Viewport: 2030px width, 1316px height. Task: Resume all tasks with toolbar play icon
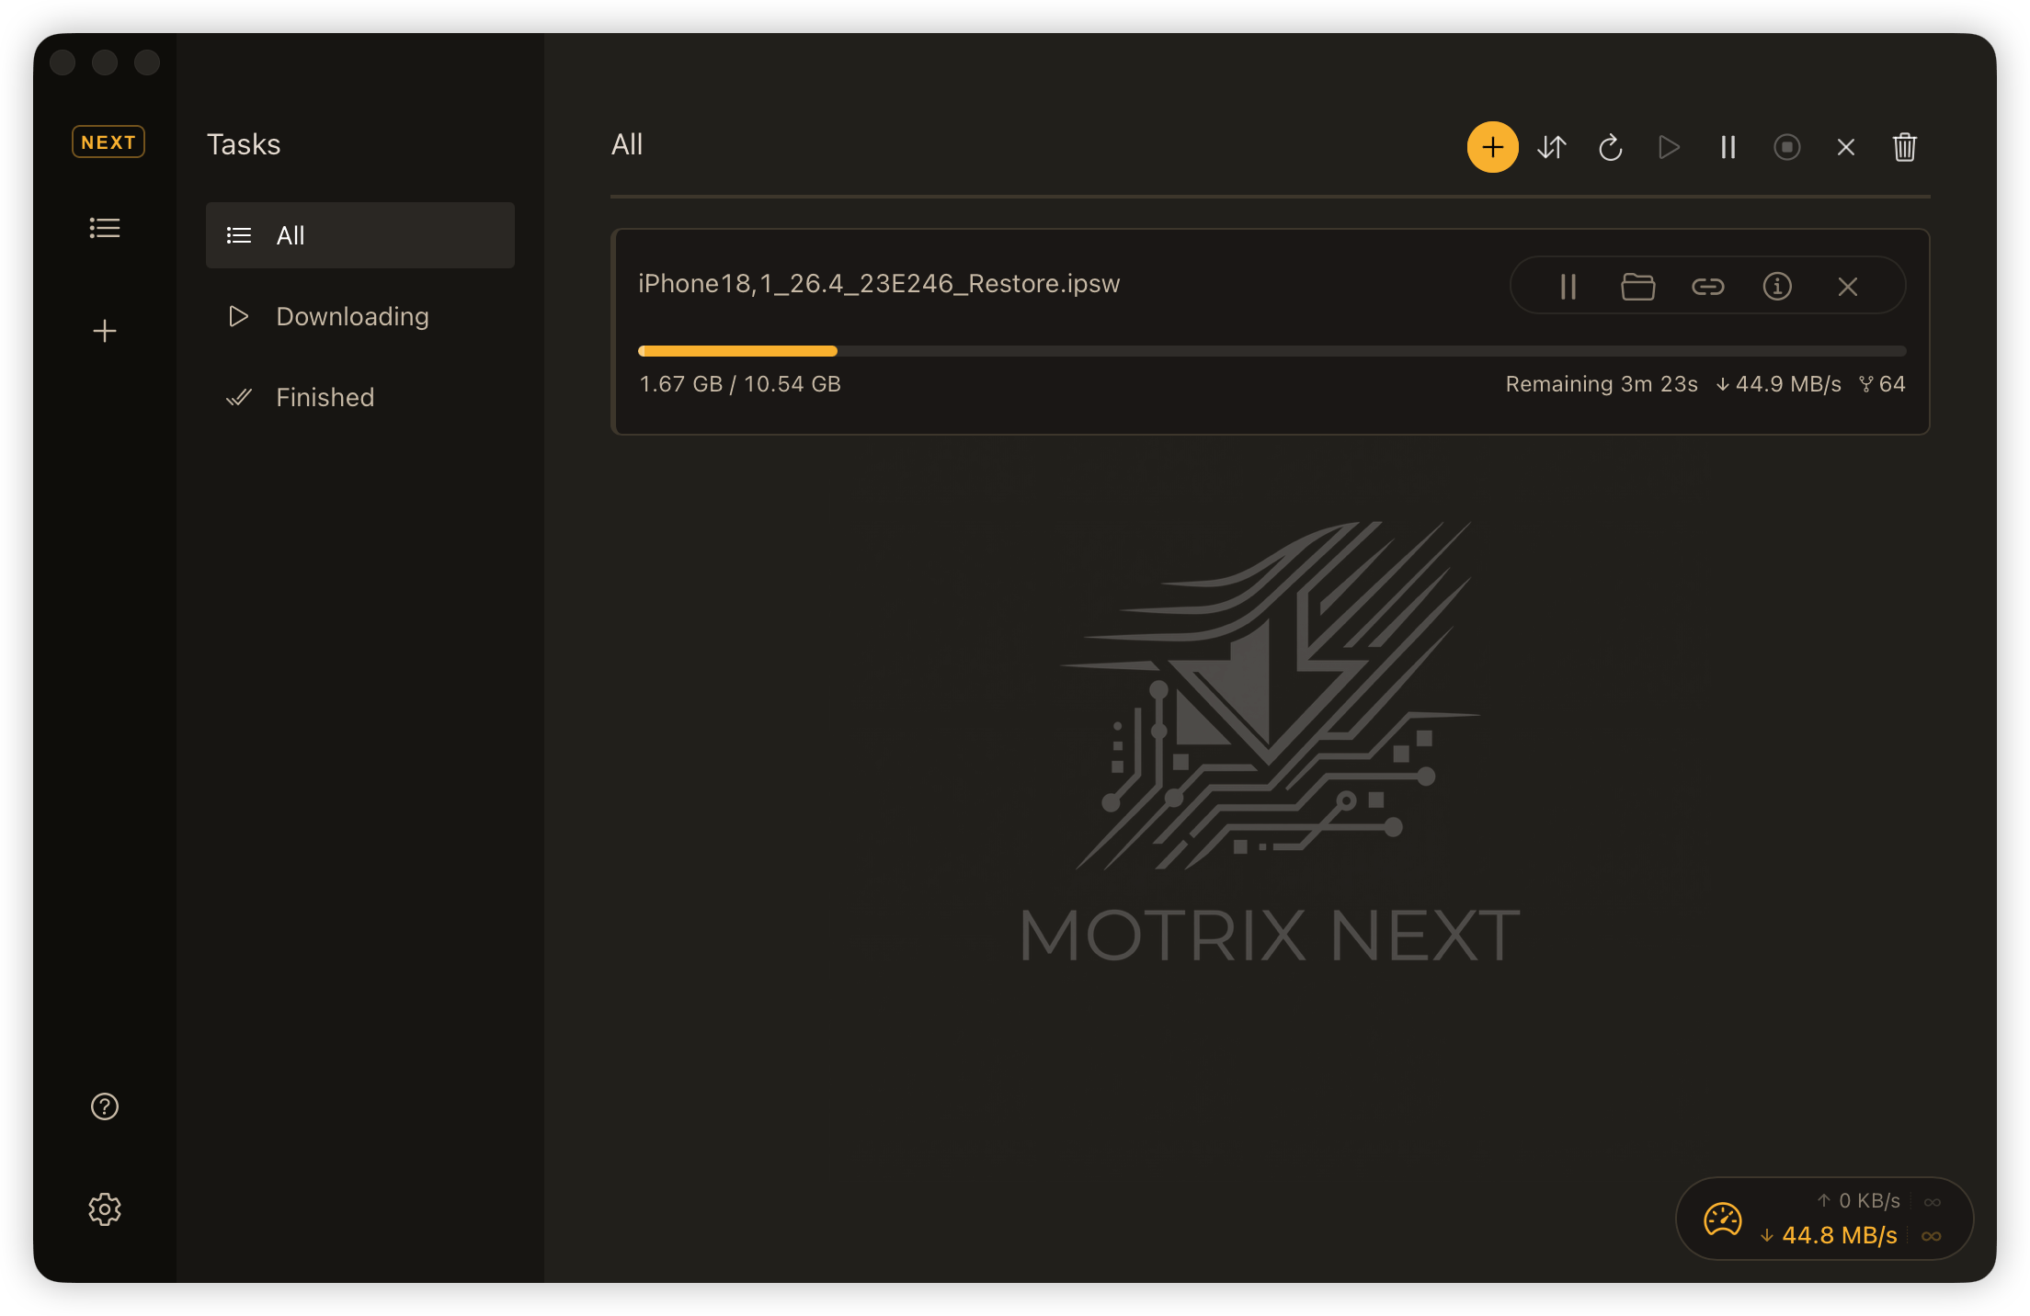[x=1670, y=147]
